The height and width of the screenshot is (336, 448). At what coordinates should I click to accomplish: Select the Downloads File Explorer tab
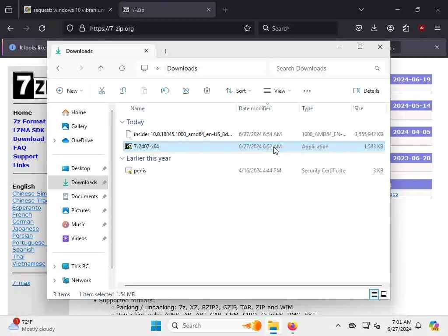103,51
